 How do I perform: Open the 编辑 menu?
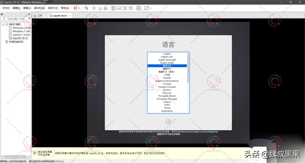(16, 8)
